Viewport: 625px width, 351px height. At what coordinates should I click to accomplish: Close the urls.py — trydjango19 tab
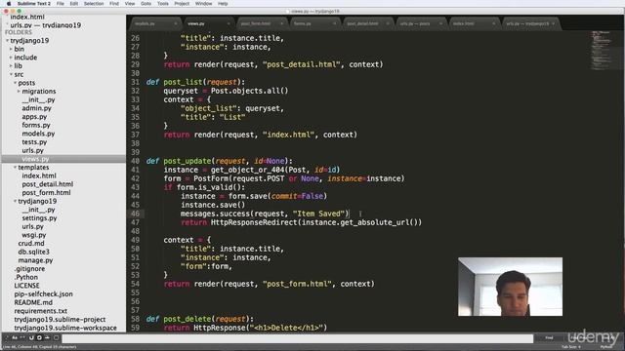(x=554, y=23)
